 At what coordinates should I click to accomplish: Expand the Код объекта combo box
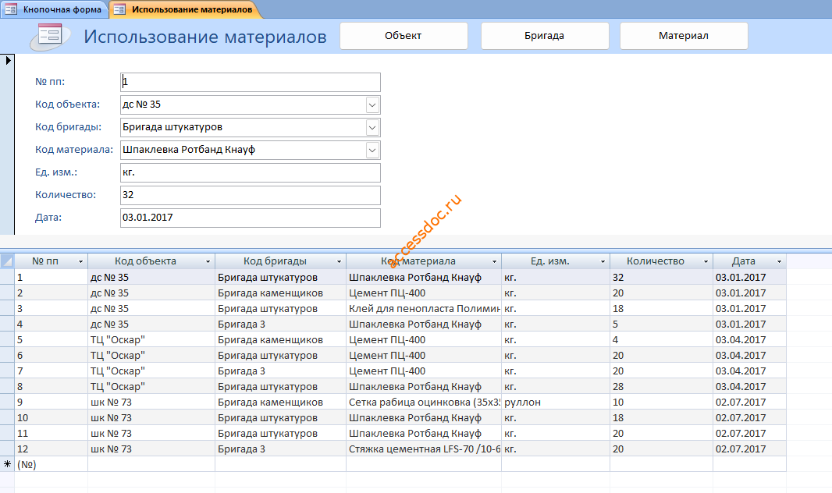(x=372, y=105)
